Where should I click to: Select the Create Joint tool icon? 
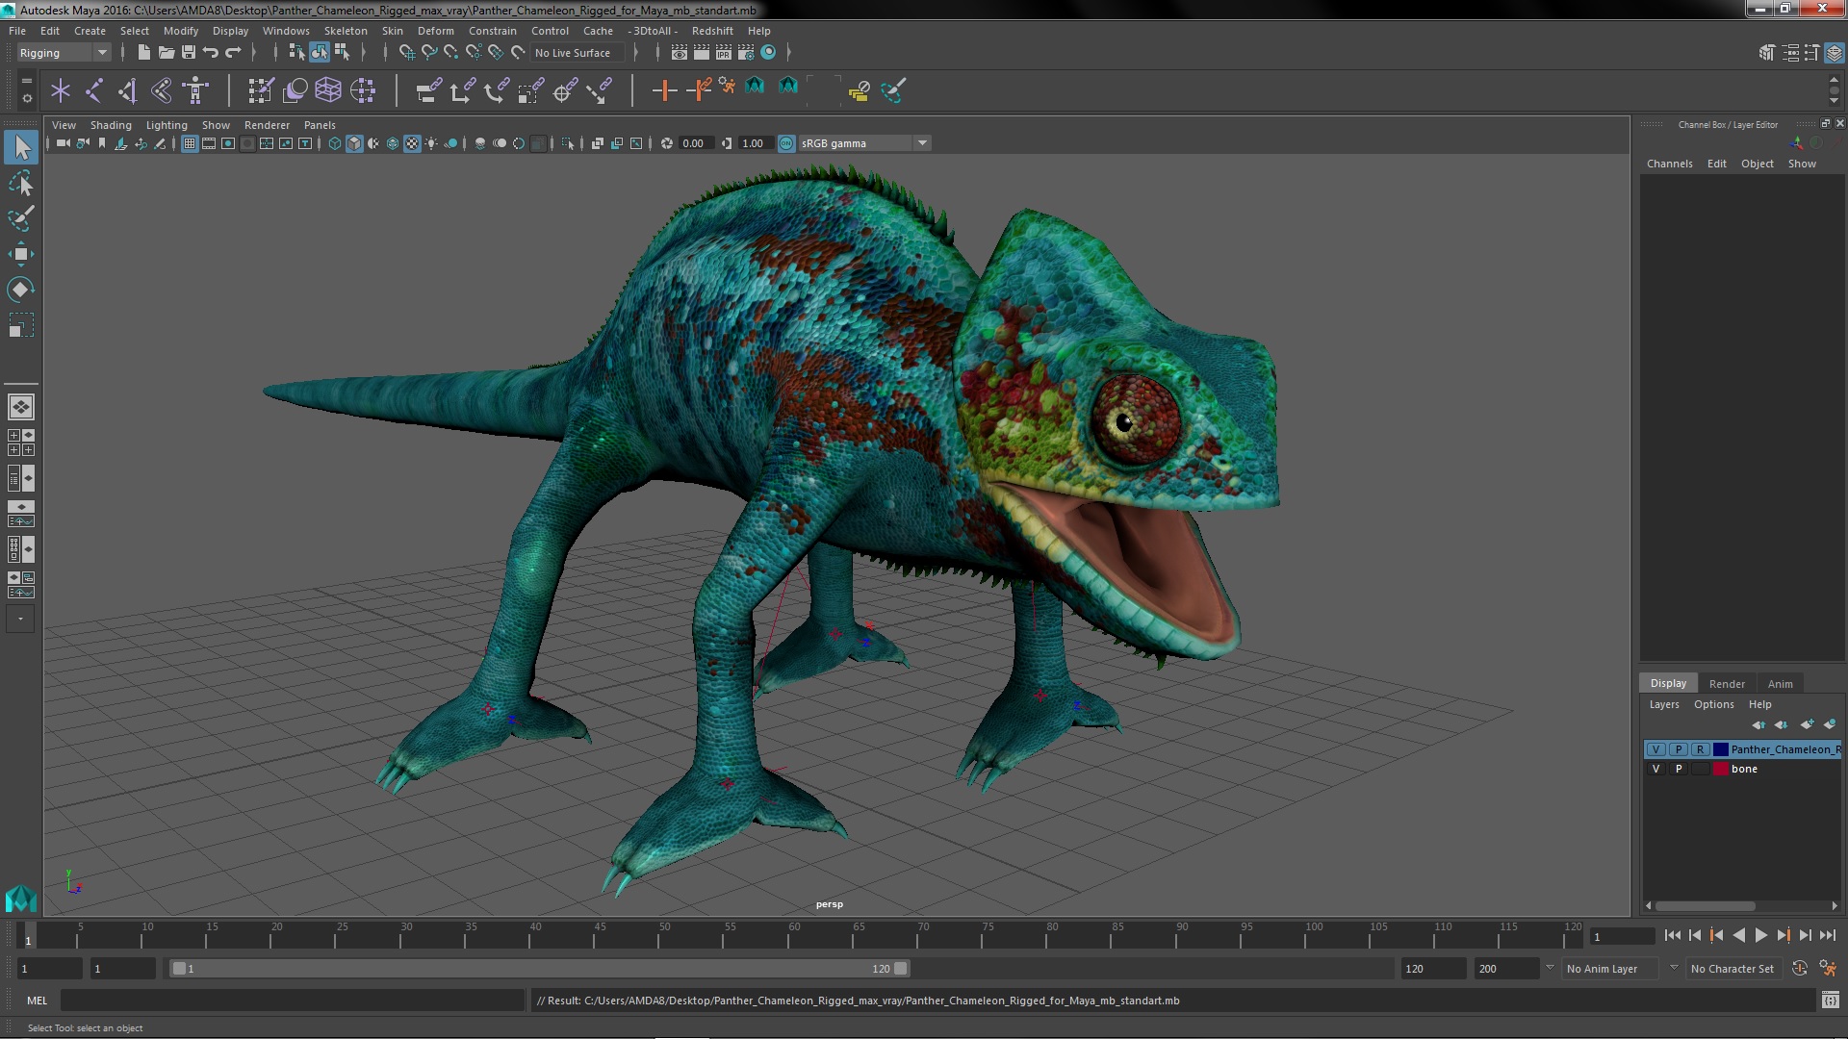pos(94,90)
